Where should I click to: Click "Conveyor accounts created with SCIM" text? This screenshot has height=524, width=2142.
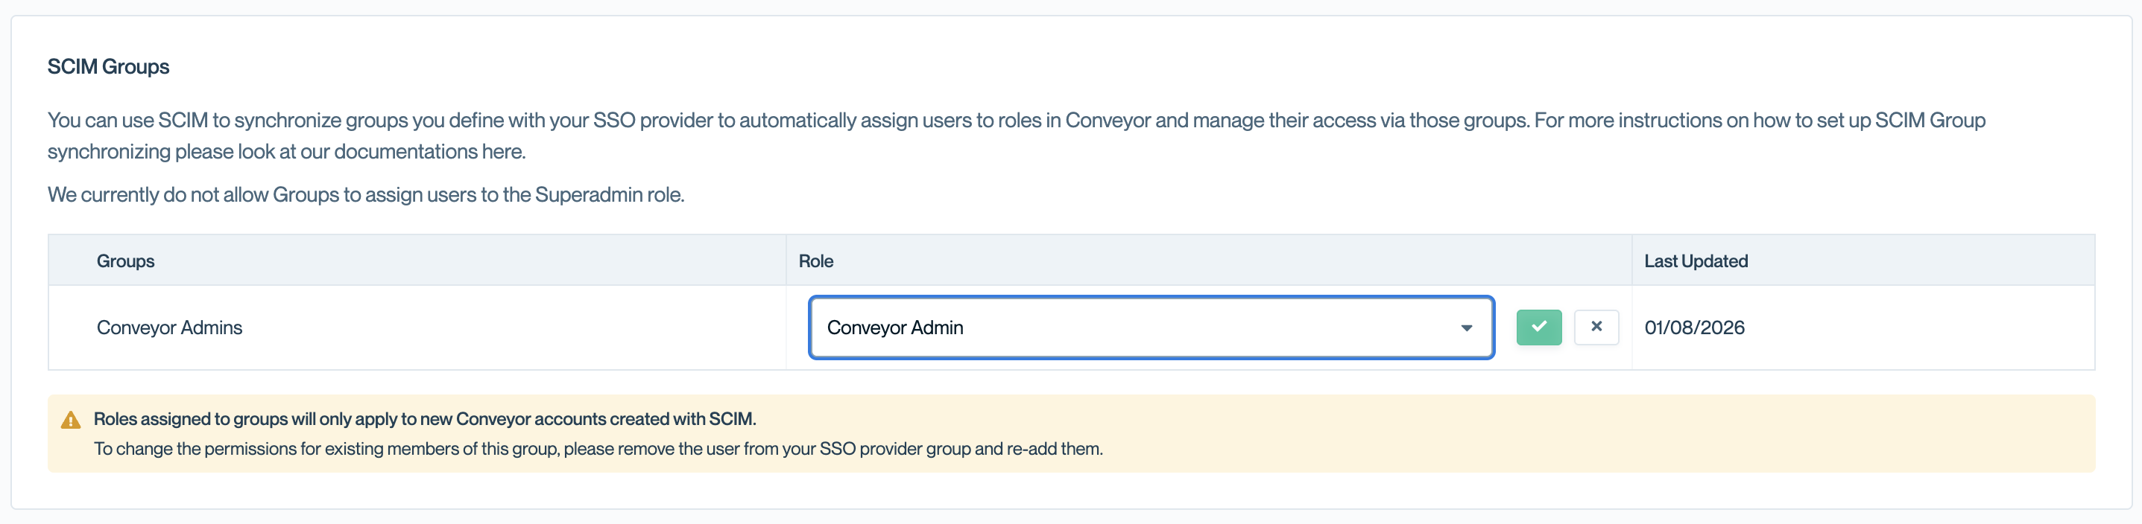click(x=605, y=419)
